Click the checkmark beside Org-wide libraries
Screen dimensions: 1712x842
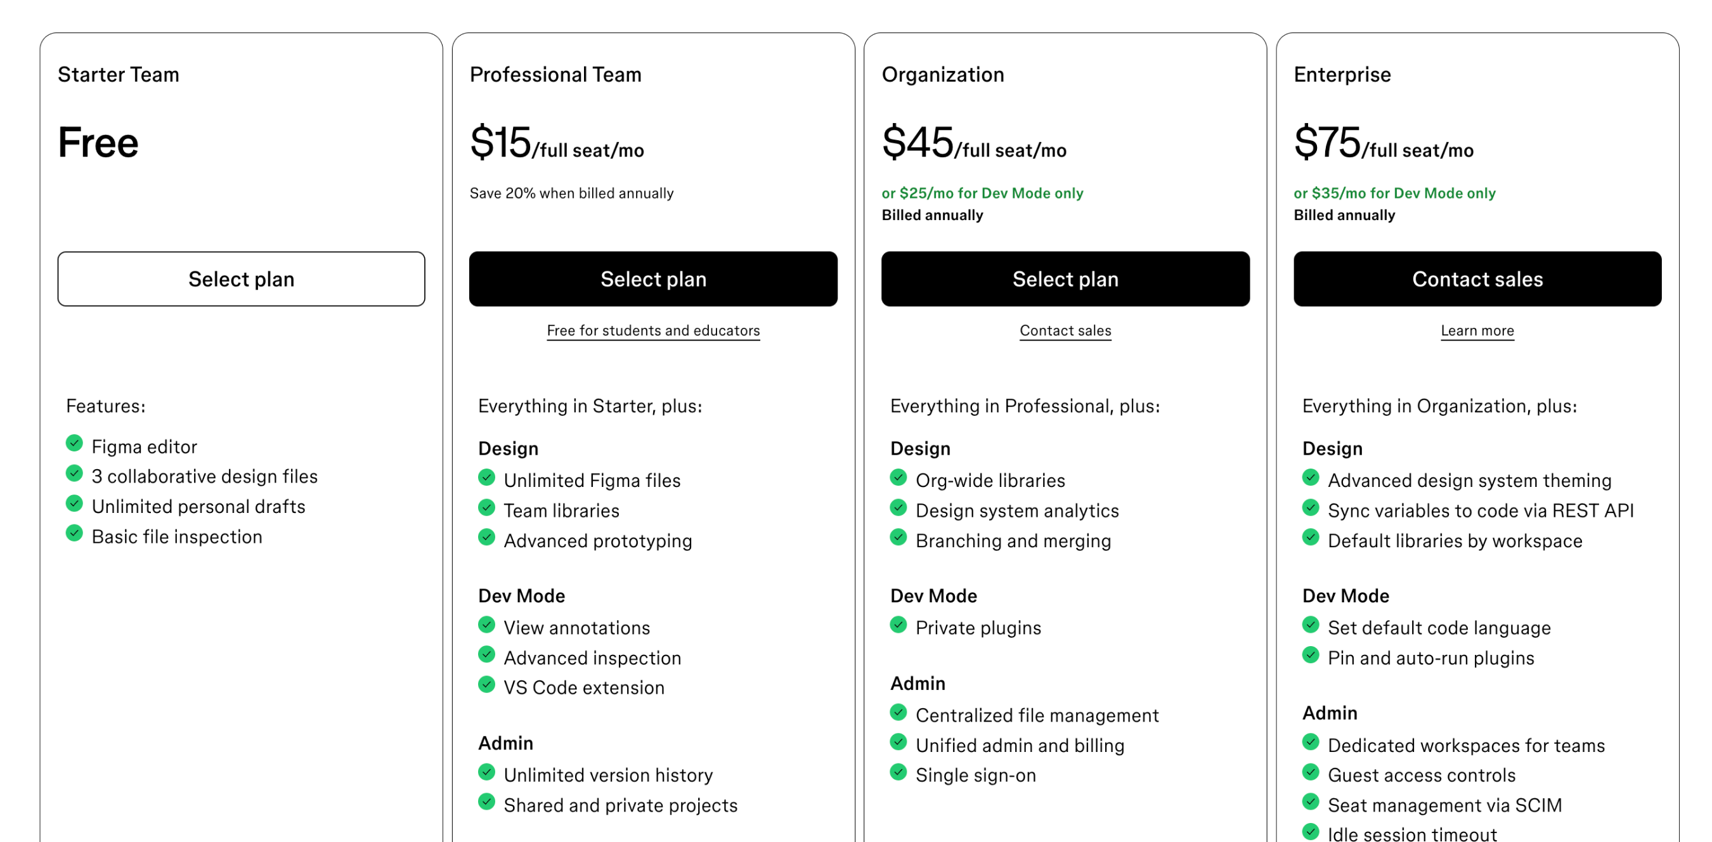click(x=898, y=477)
